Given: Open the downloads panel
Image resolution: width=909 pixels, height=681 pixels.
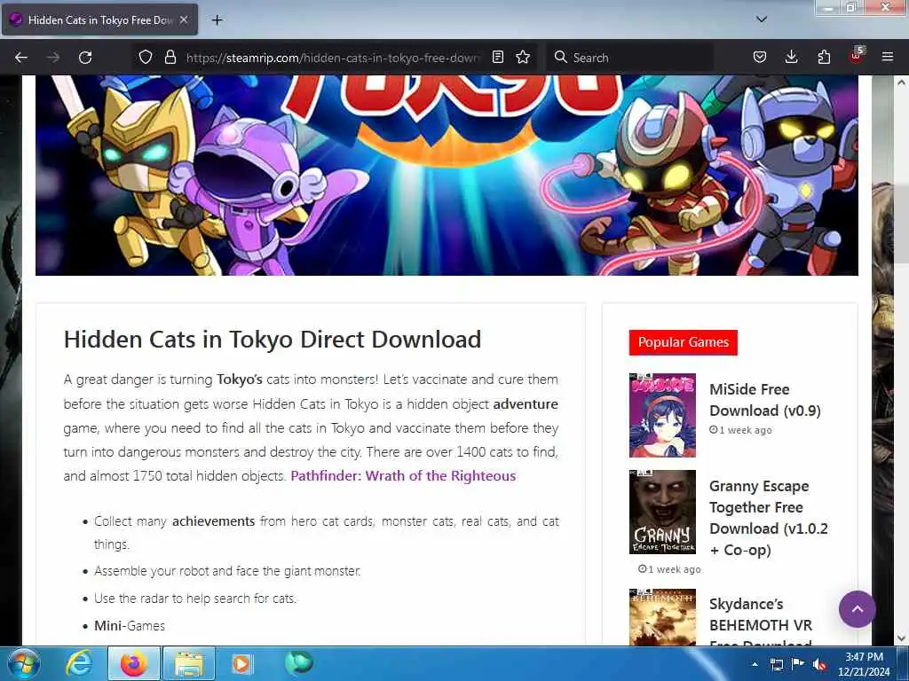Looking at the screenshot, I should tap(791, 57).
